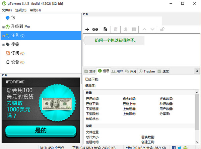201x149 pixels.
Task: Open the Facebook icon in status bar
Action: (174, 147)
